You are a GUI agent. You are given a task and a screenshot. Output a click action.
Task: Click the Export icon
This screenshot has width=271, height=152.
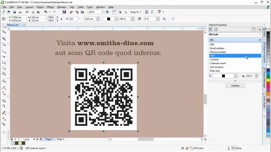click(x=77, y=12)
